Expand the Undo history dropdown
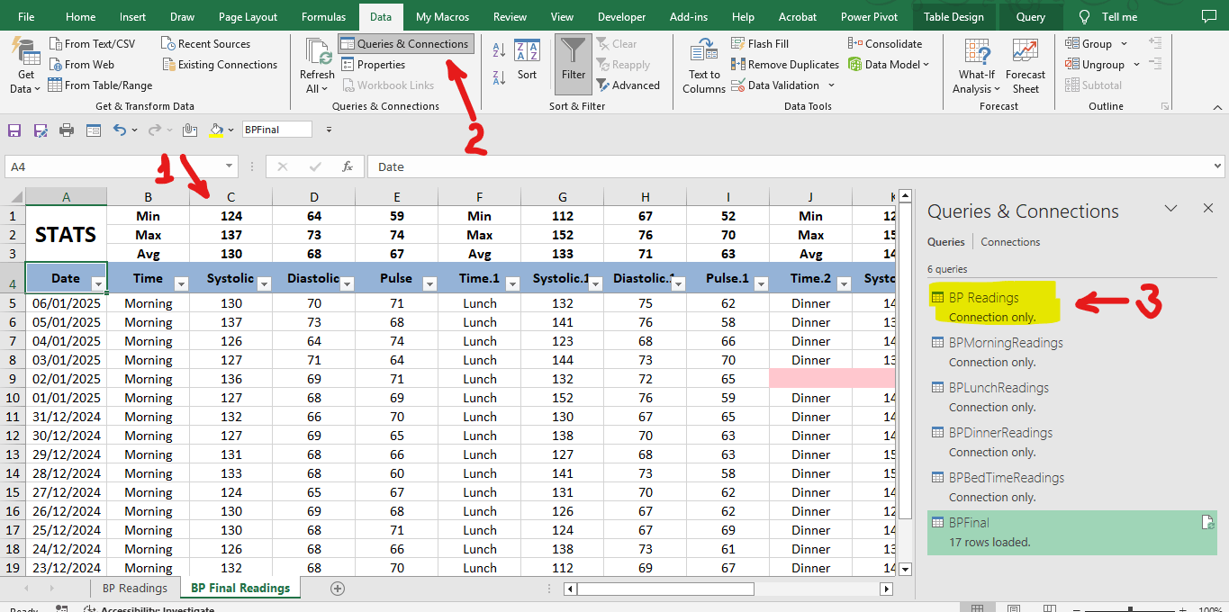Screen dimensions: 1229x612 tap(135, 130)
